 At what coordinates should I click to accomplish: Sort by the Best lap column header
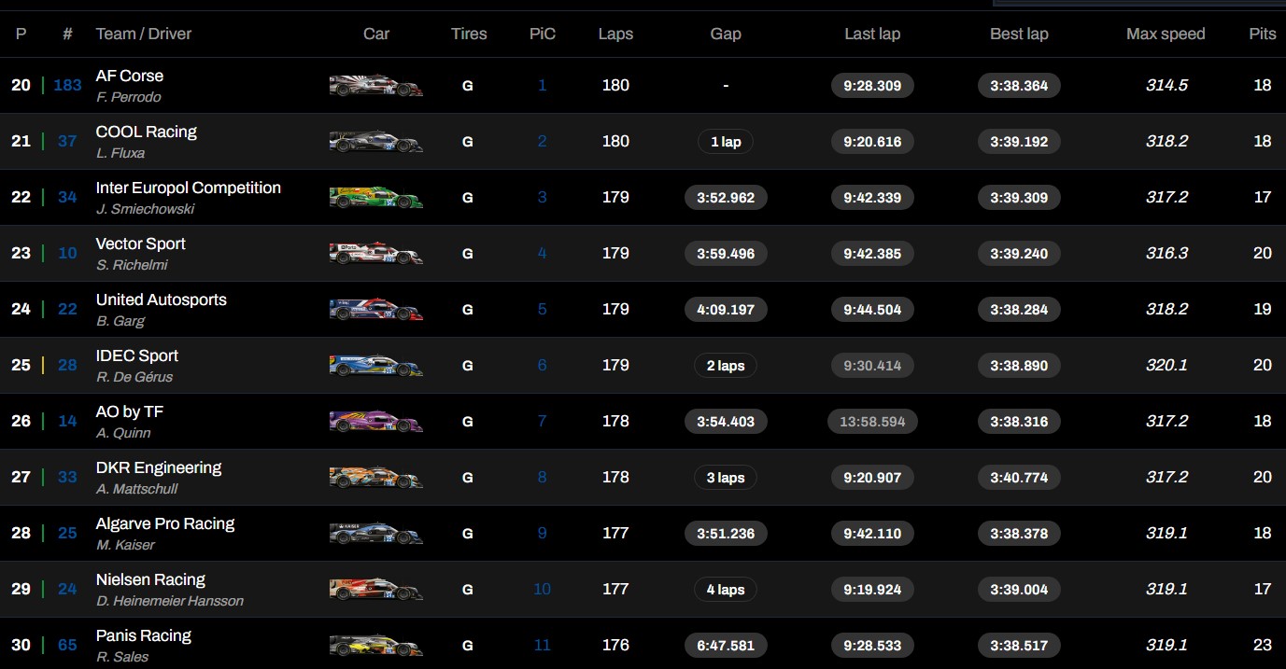pos(1019,34)
